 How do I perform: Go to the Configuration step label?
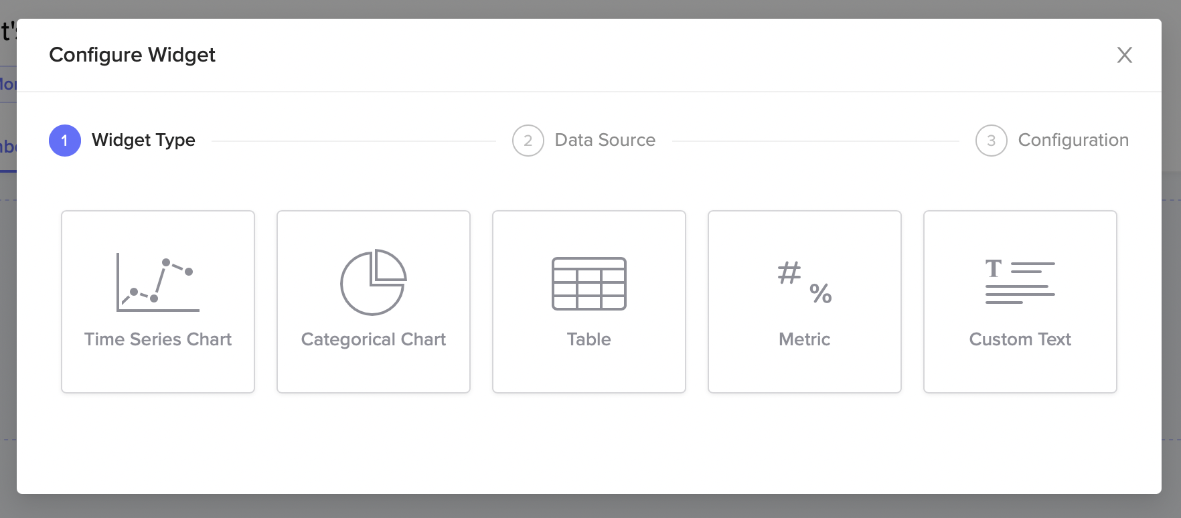pos(1073,140)
